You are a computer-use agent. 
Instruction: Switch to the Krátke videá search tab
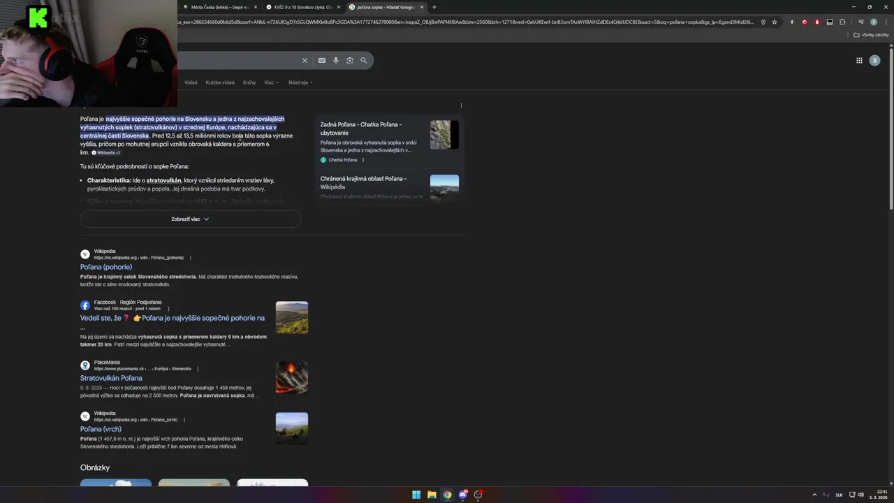220,82
